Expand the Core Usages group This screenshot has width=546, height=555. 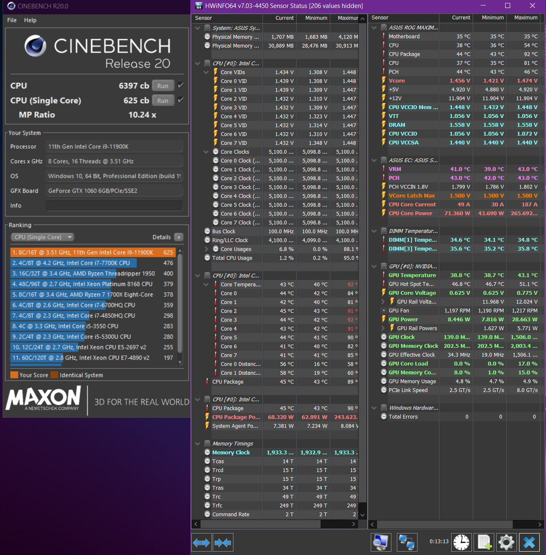[206, 249]
